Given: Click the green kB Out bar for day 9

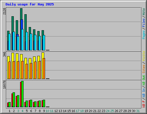Looking at the screenshot, I should click(x=44, y=103).
